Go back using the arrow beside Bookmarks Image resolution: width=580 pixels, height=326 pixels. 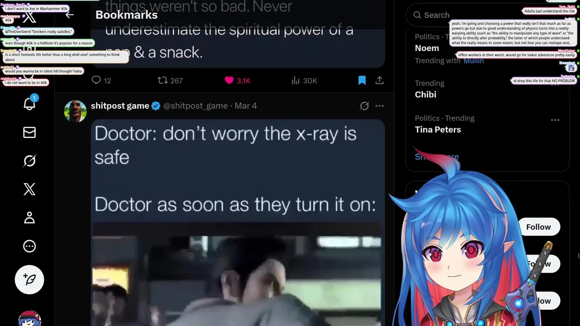point(69,15)
